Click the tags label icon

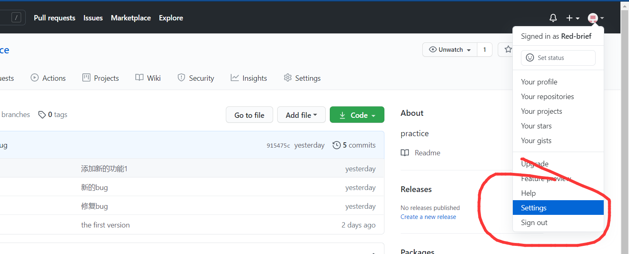(42, 115)
